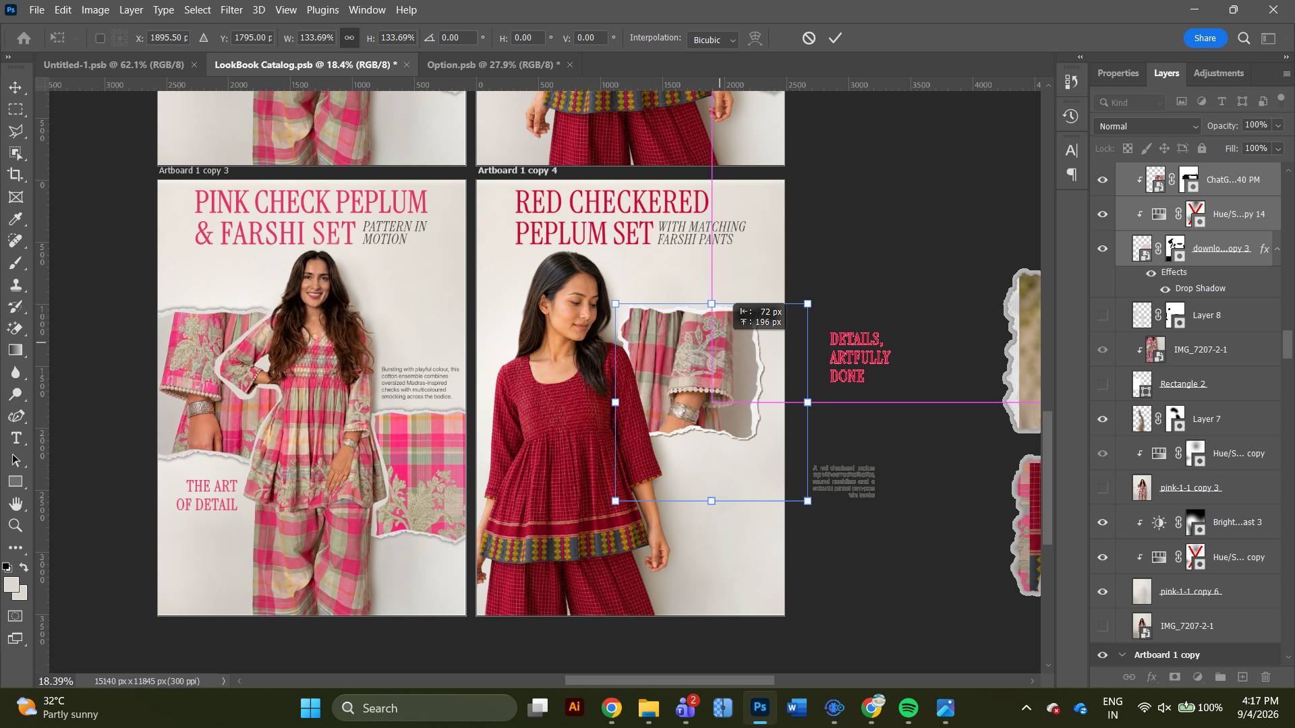This screenshot has width=1295, height=728.
Task: Open the Adjustments panel tab
Action: [x=1218, y=73]
